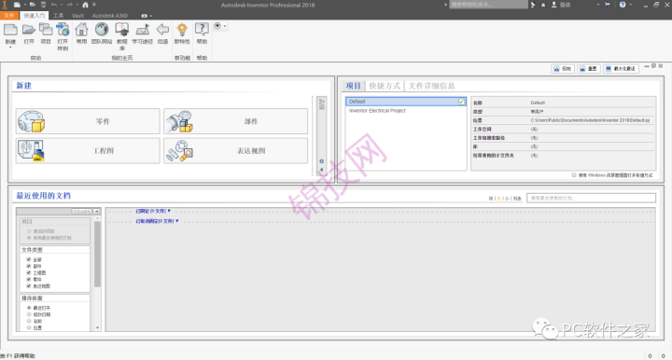Click the gear icon beside new-file templates
The image size is (672, 360).
[321, 161]
